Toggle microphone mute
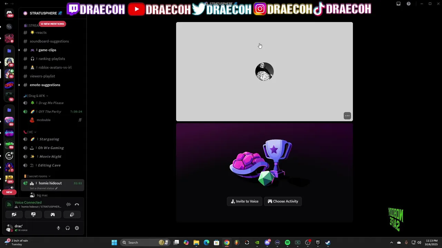Image resolution: width=442 pixels, height=248 pixels. point(58,228)
